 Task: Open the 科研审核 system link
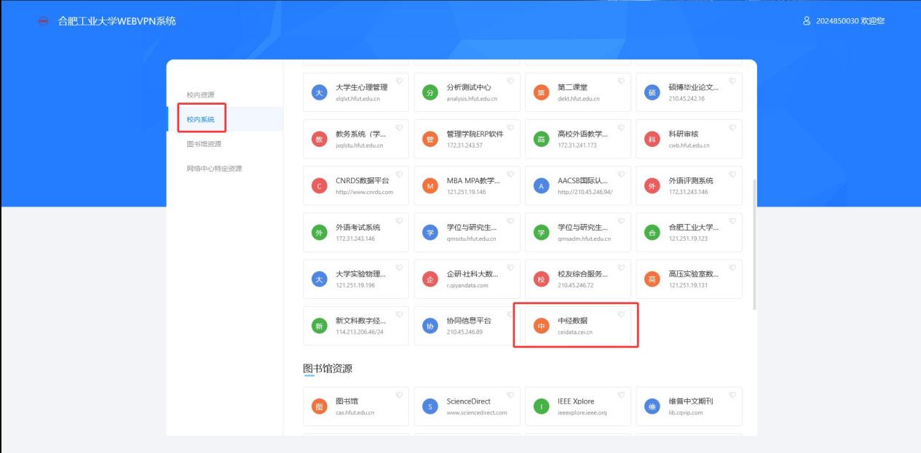coord(689,139)
